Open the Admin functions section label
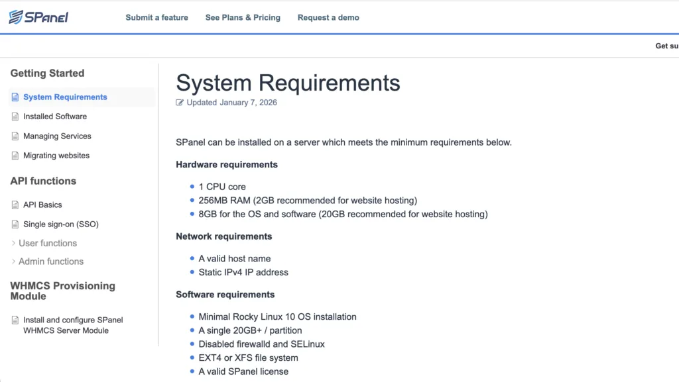This screenshot has height=382, width=679. 51,262
